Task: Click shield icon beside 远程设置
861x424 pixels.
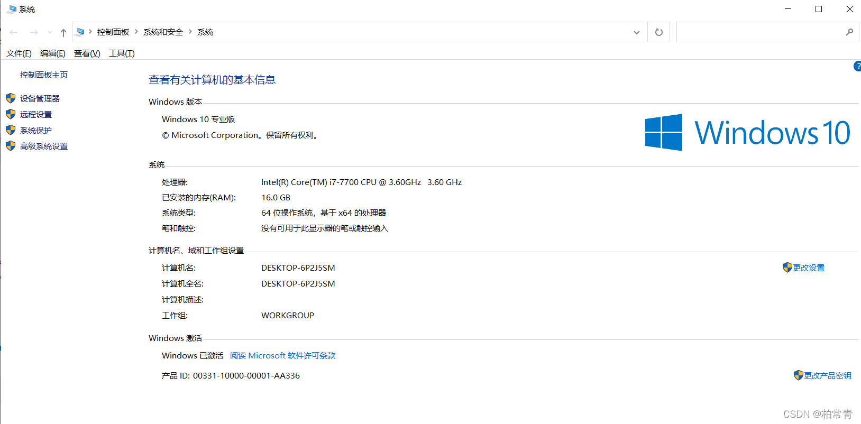Action: (x=11, y=114)
